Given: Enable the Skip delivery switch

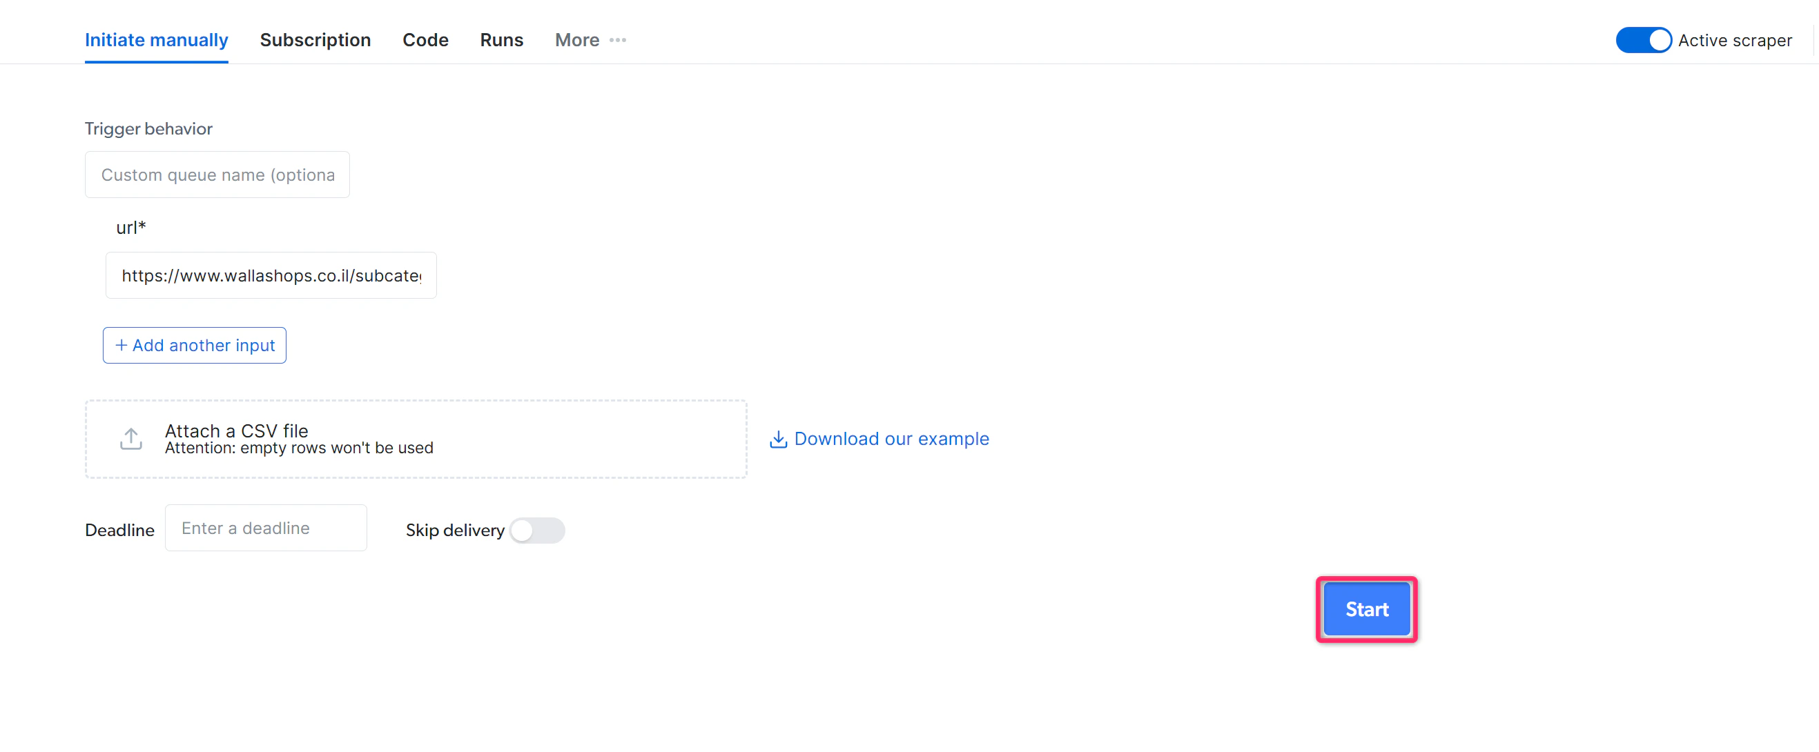Looking at the screenshot, I should pos(536,530).
